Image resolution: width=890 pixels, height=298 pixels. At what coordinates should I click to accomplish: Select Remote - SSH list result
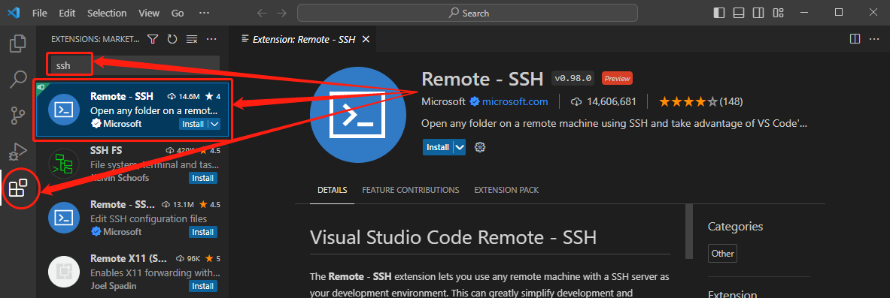tap(132, 110)
